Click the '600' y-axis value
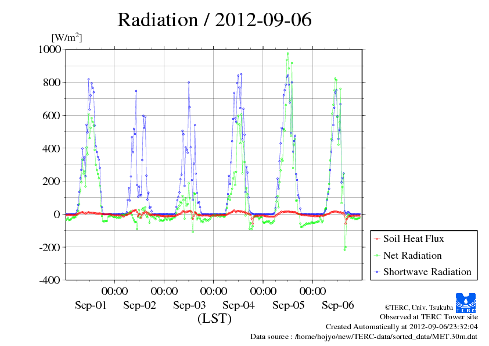 pos(52,116)
